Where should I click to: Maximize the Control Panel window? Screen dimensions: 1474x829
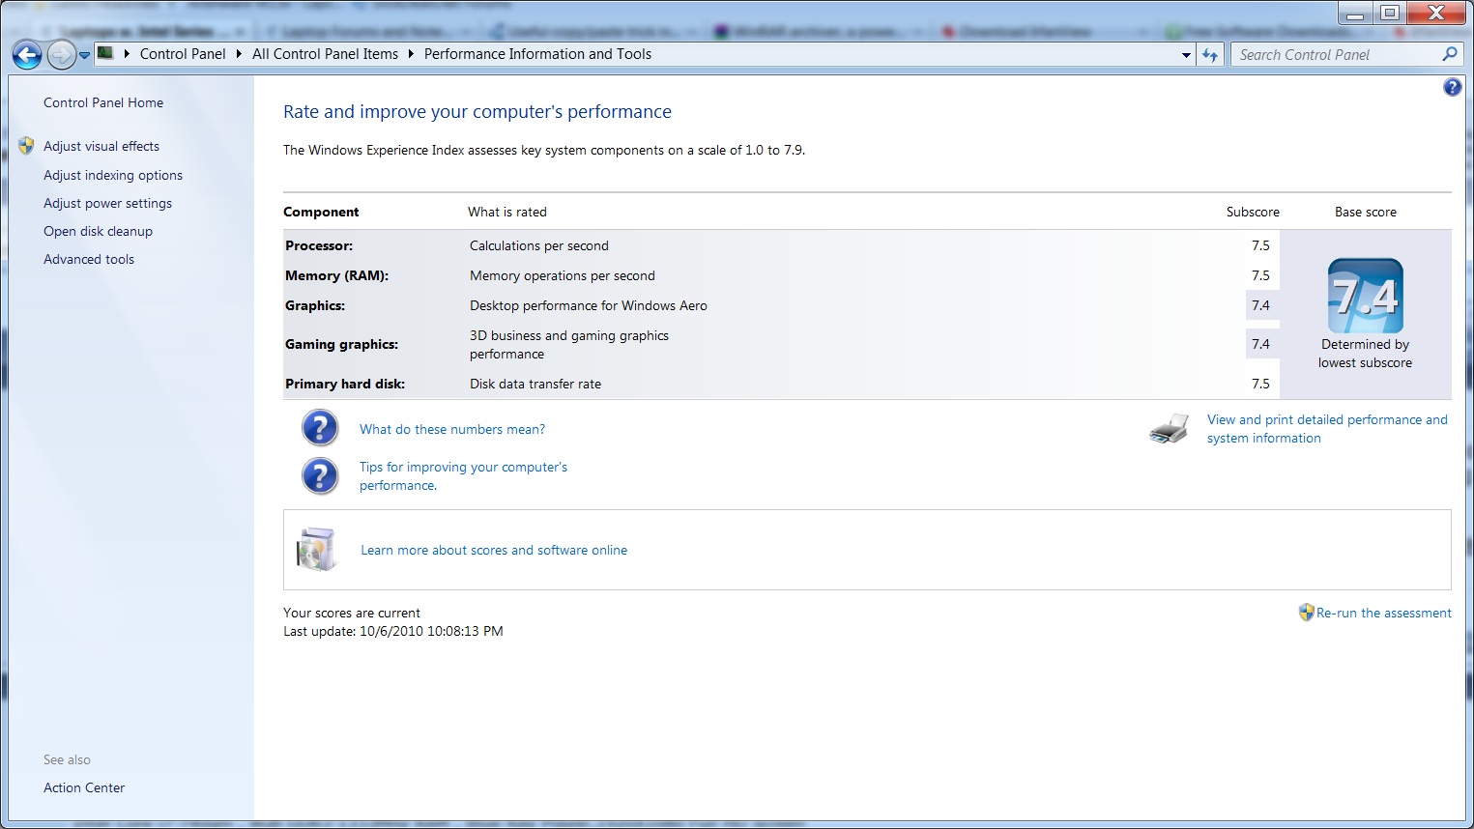tap(1390, 13)
